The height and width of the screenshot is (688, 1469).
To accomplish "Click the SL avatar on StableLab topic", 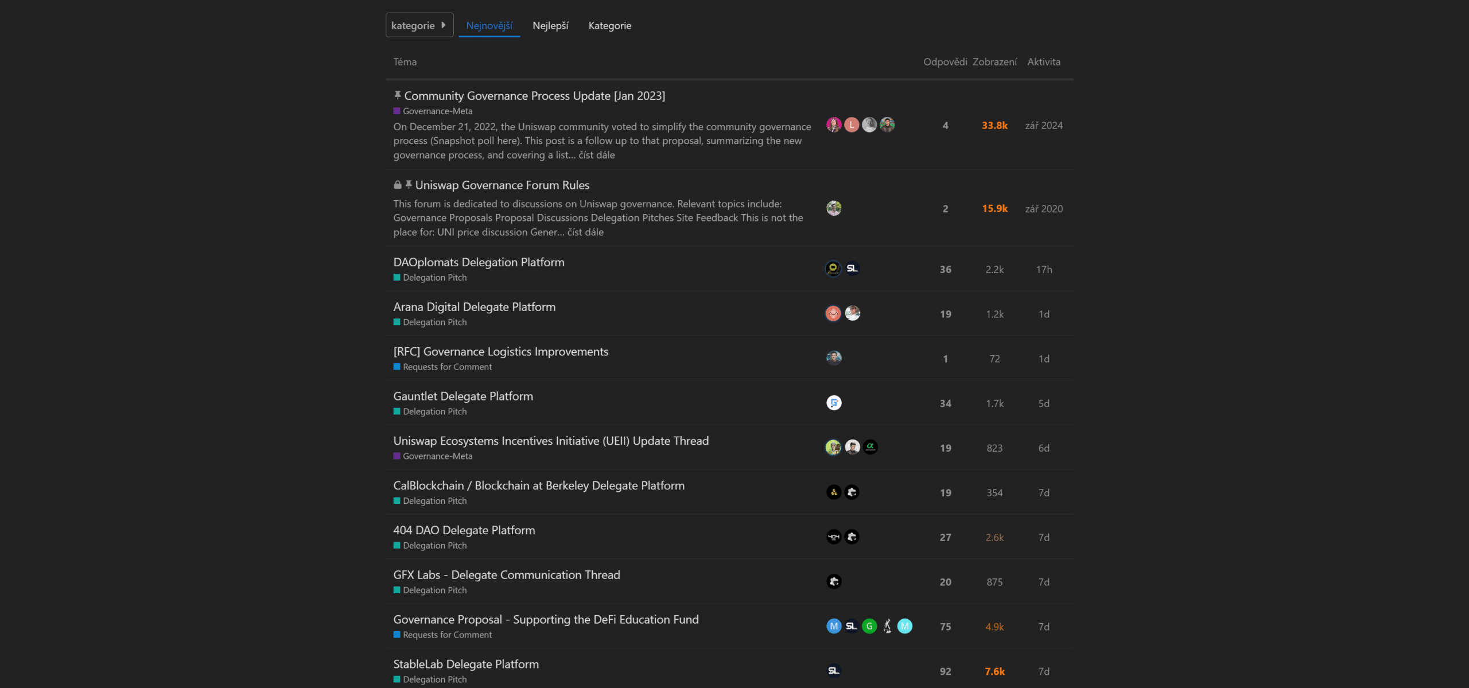I will tap(834, 671).
